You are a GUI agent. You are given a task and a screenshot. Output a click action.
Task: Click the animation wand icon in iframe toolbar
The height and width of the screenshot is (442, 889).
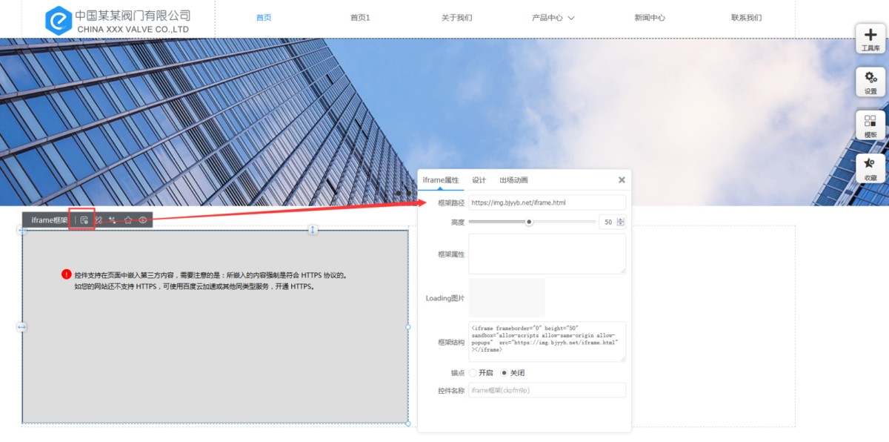point(113,220)
